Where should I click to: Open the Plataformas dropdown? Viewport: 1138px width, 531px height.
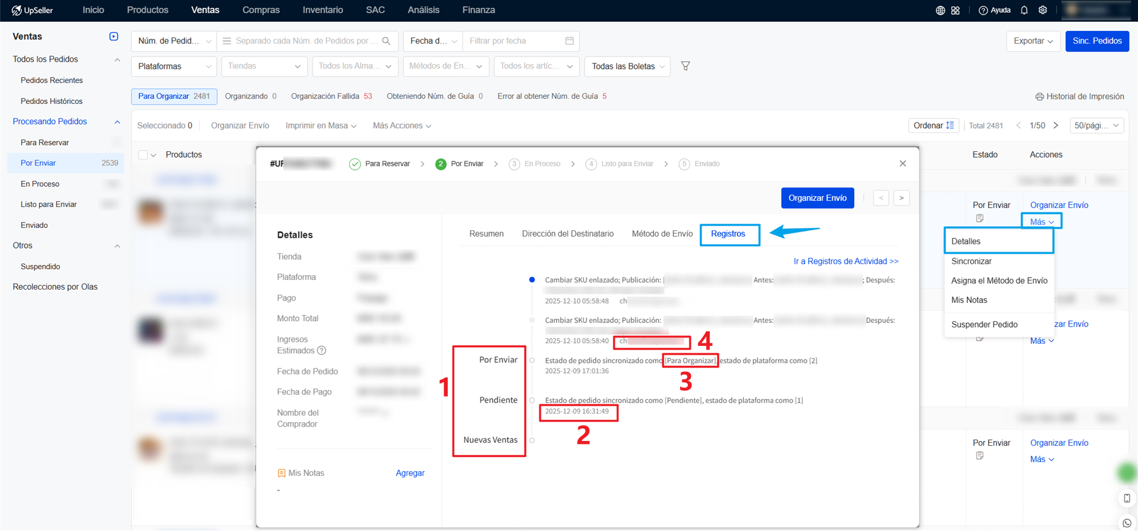(x=174, y=66)
